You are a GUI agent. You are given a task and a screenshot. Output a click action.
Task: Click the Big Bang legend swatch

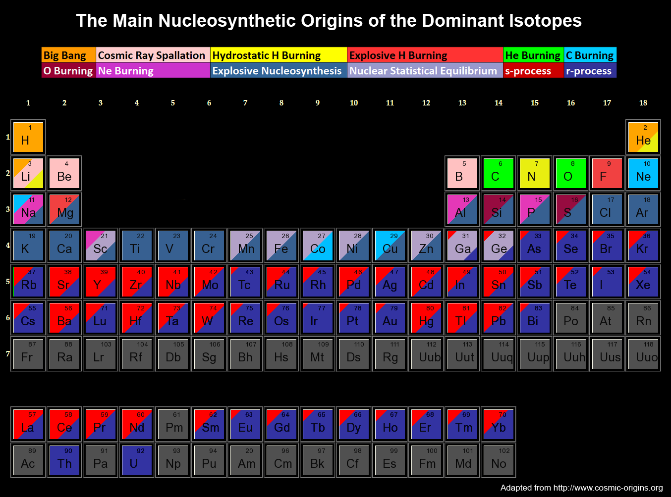pos(68,55)
